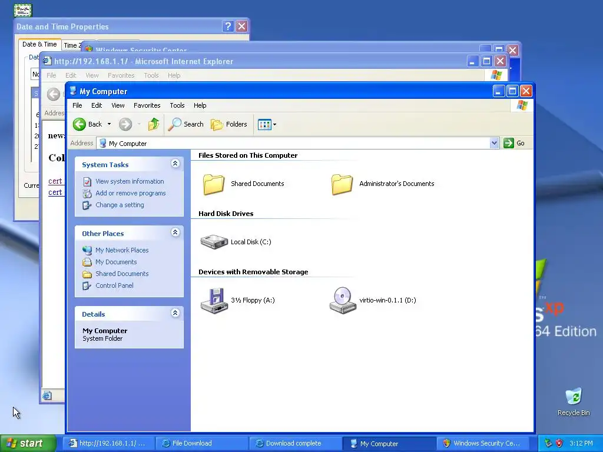The image size is (603, 452).
Task: Open the Back button history dropdown arrow
Action: click(x=109, y=124)
